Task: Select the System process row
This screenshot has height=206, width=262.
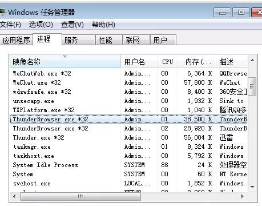Action: pyautogui.click(x=128, y=174)
